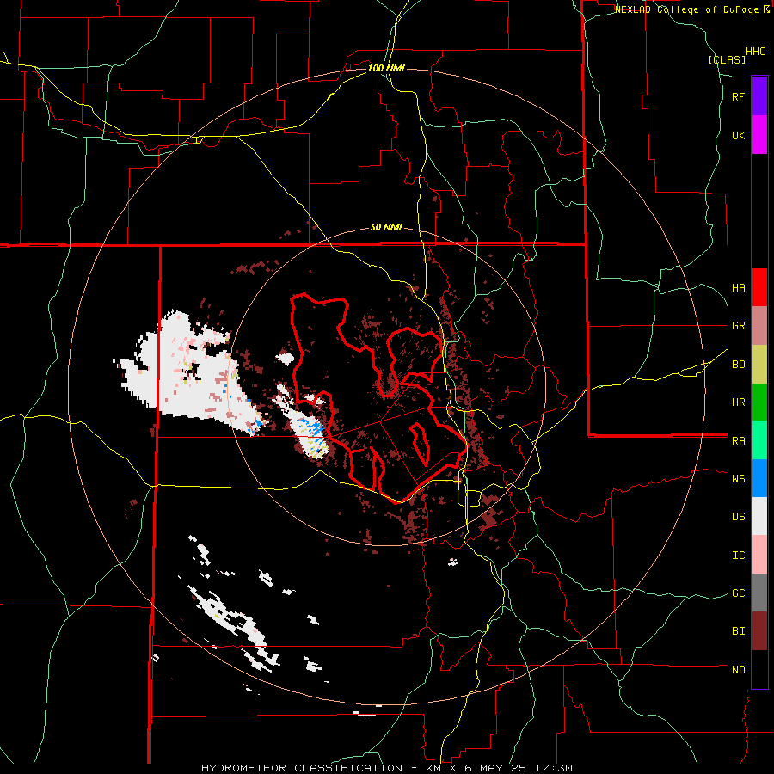Click the WS blue legend swatch
The image size is (774, 774).
tap(759, 478)
